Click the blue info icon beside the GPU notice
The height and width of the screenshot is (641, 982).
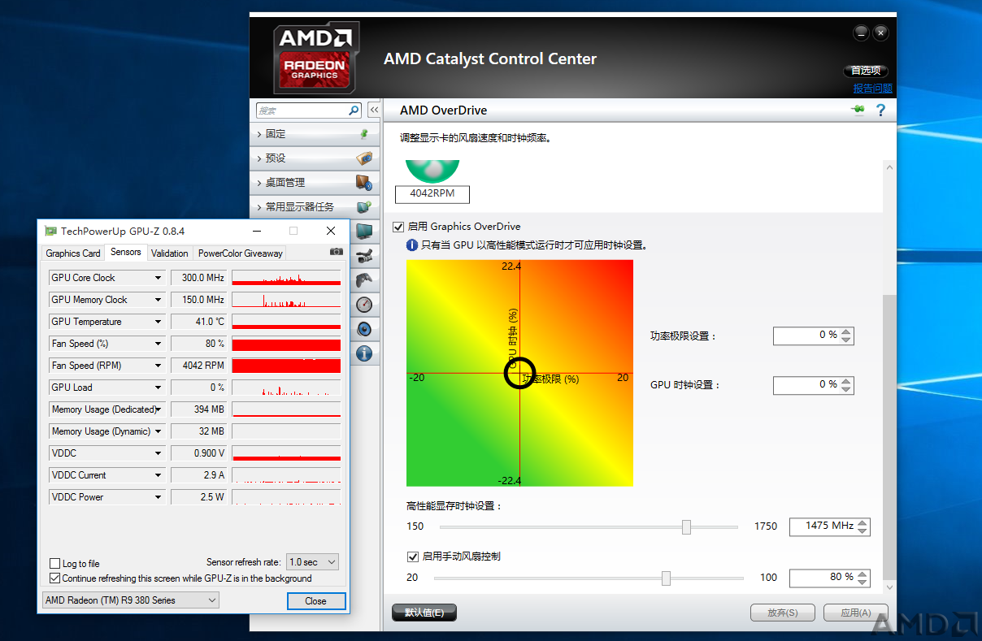tap(412, 245)
